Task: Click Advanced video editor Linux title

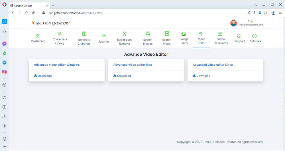Action: [x=213, y=65]
